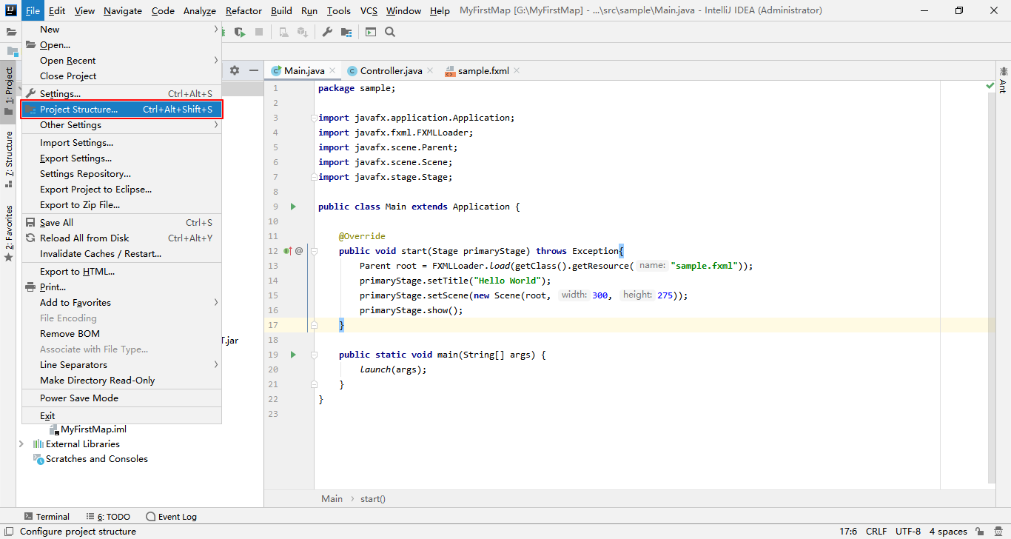Image resolution: width=1011 pixels, height=539 pixels.
Task: Hide project panel with the minus icon
Action: click(254, 70)
